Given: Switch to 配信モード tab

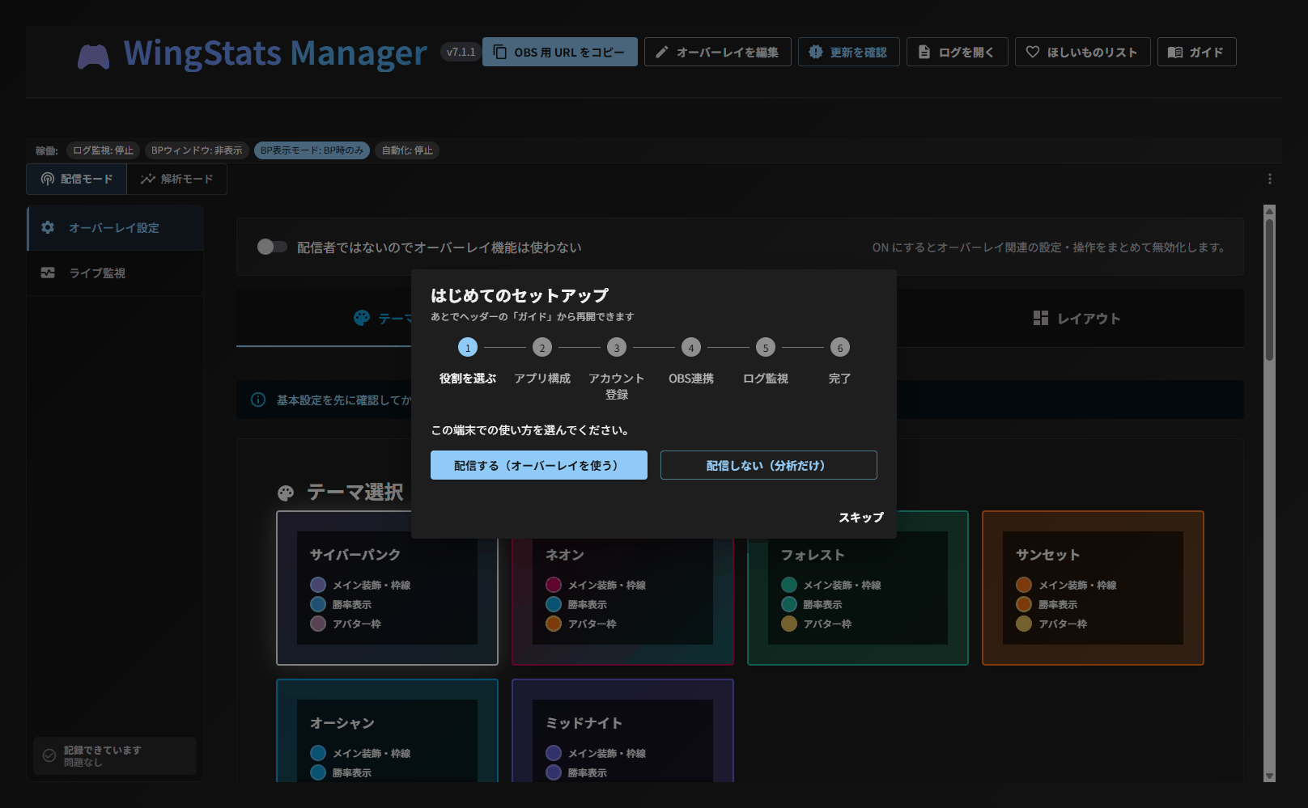Looking at the screenshot, I should [77, 179].
